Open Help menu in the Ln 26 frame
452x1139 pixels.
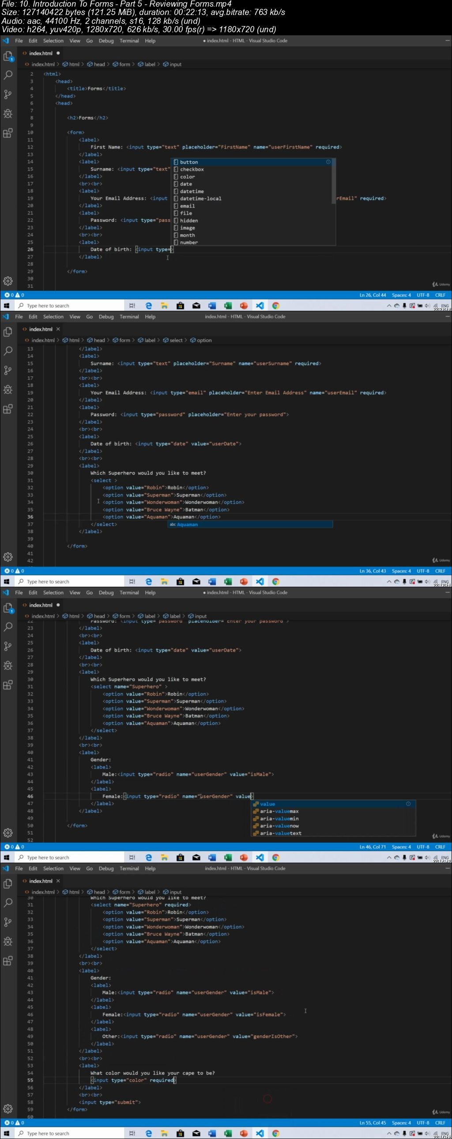pos(151,41)
